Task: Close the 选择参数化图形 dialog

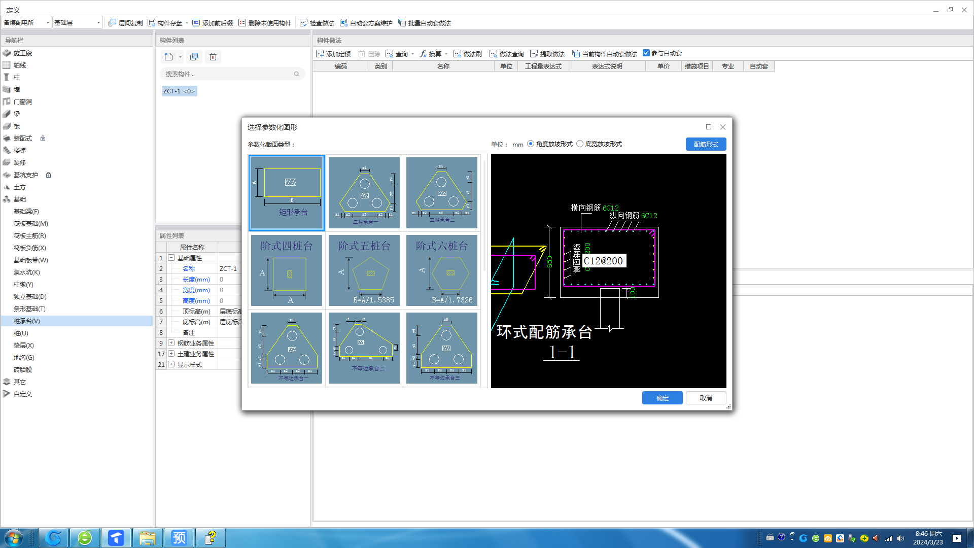Action: pos(723,127)
